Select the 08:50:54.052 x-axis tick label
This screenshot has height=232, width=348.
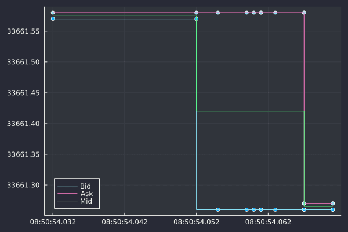click(x=197, y=222)
